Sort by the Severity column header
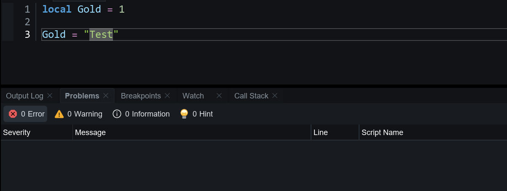The height and width of the screenshot is (191, 507). tap(17, 133)
